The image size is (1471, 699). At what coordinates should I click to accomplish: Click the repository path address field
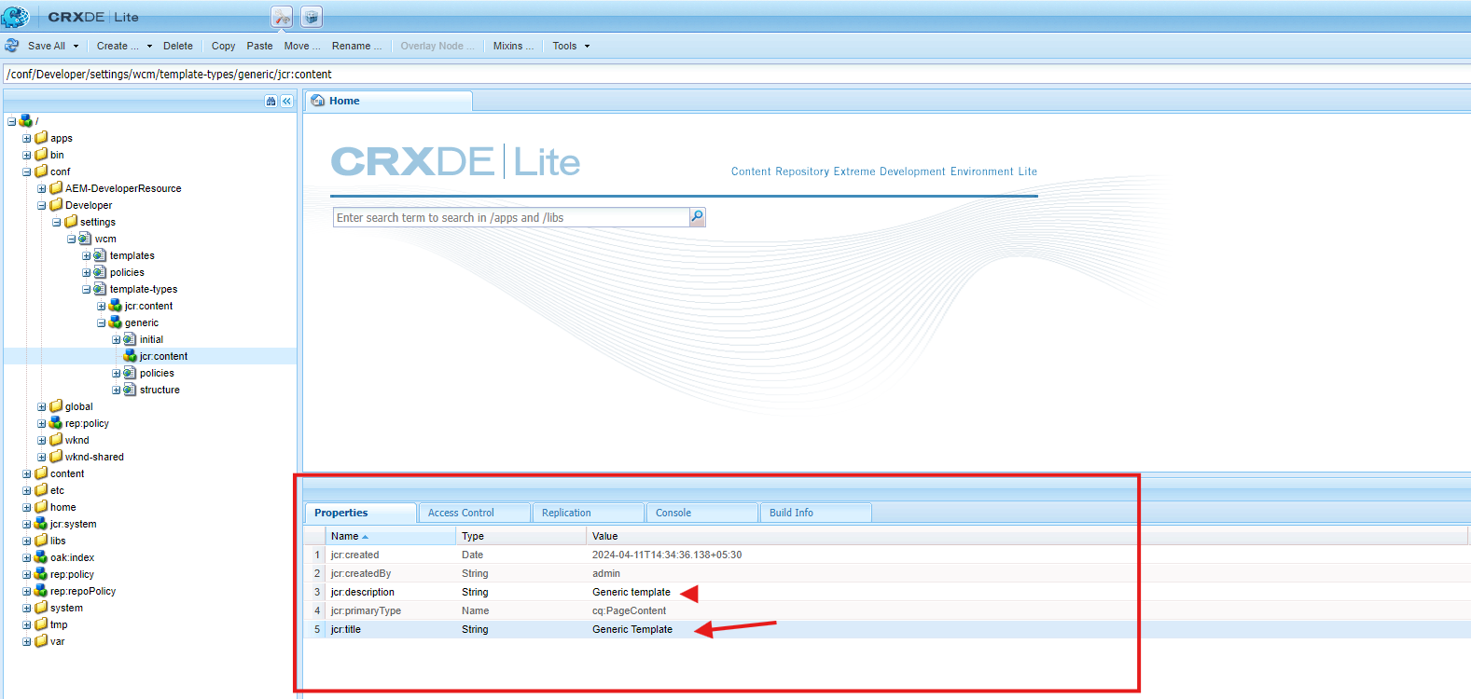tap(653, 74)
